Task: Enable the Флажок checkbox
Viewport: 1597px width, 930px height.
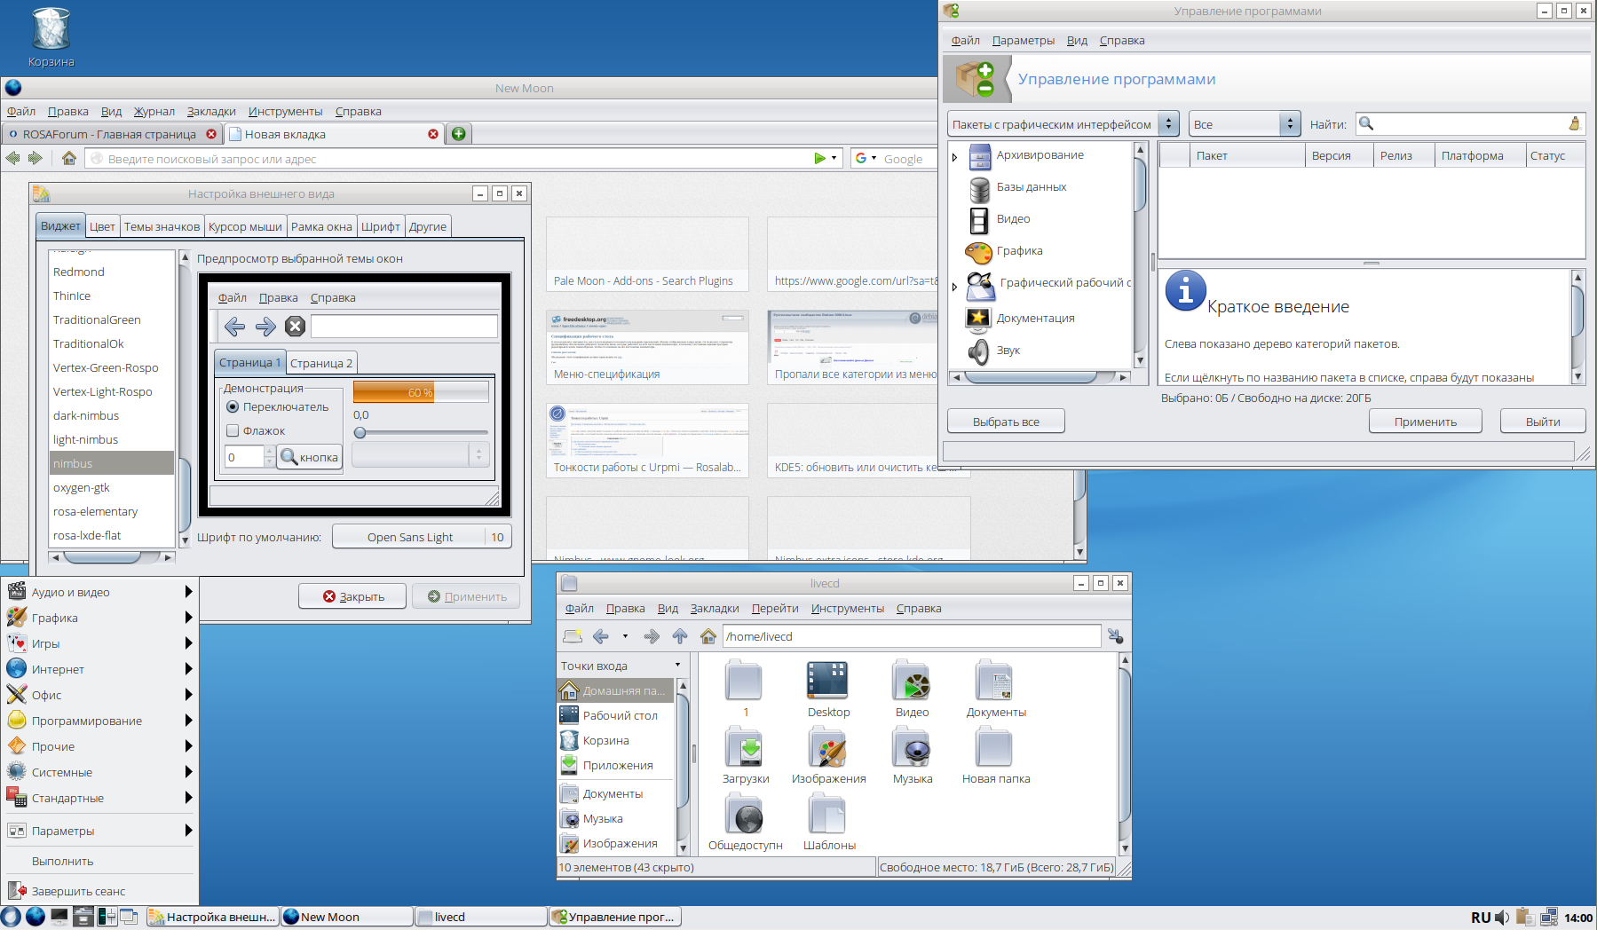Action: [233, 430]
